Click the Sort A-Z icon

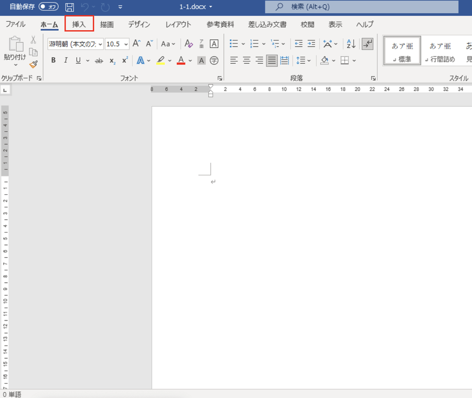click(351, 44)
